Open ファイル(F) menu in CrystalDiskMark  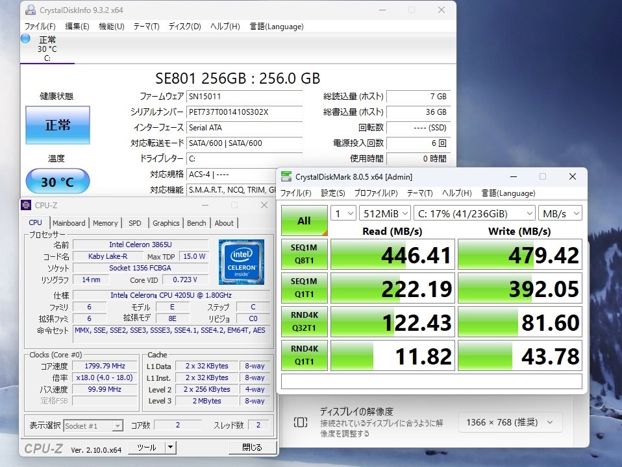296,193
